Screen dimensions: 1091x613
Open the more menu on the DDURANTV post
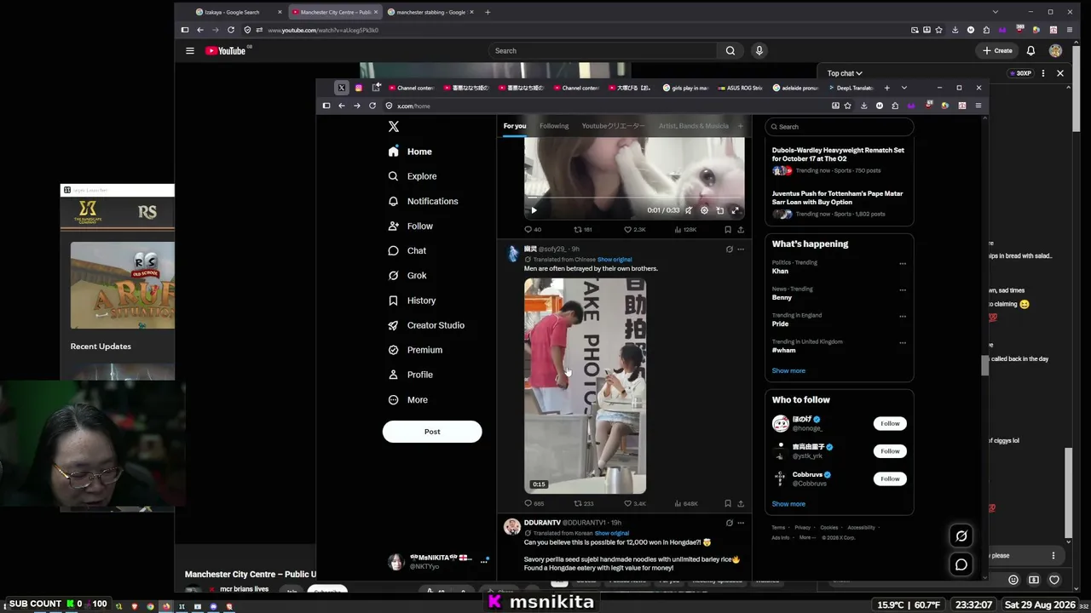[741, 523]
